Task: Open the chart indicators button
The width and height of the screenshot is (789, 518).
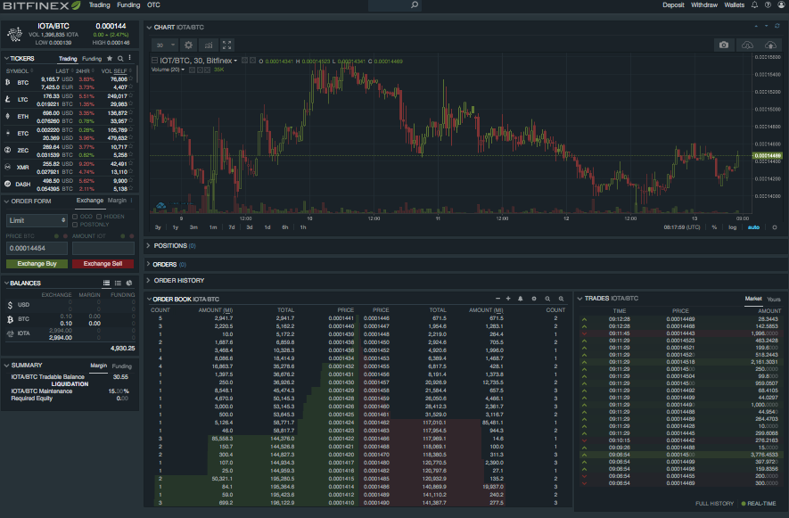Action: click(209, 45)
